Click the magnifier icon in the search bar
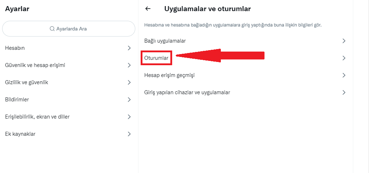Image resolution: width=369 pixels, height=173 pixels. [52, 29]
